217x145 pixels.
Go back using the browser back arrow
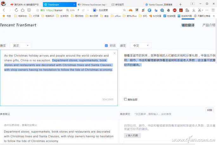4,10
